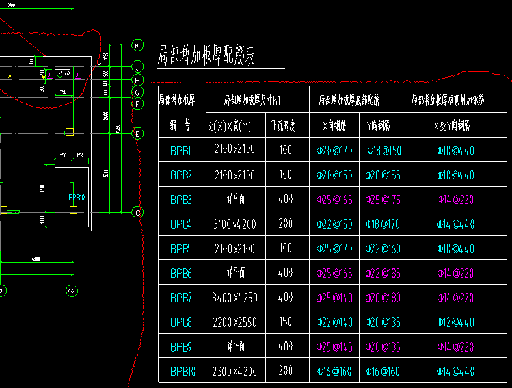The width and height of the screenshot is (512, 388).
Task: Select BPB10 in the table's number column
Action: [183, 372]
